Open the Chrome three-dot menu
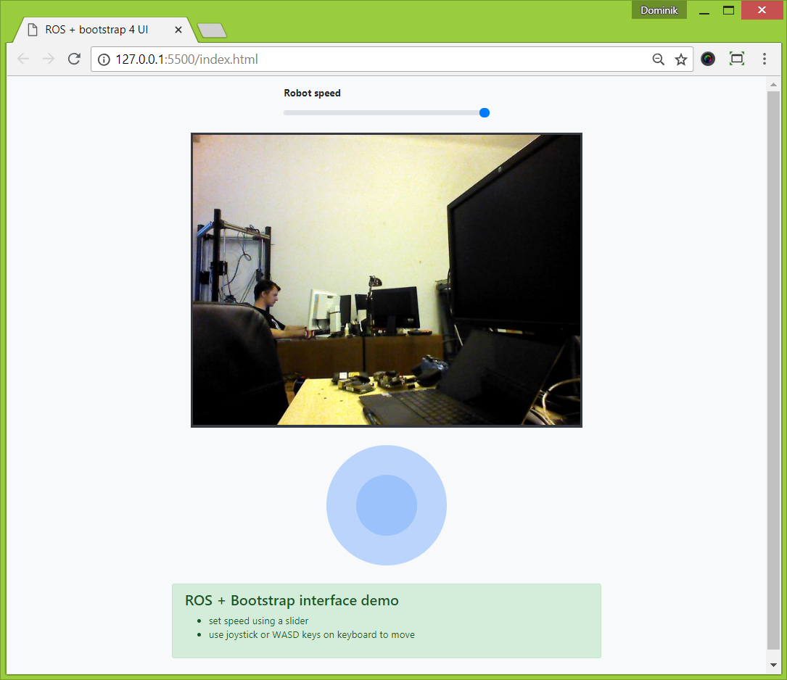Viewport: 787px width, 680px height. point(765,59)
